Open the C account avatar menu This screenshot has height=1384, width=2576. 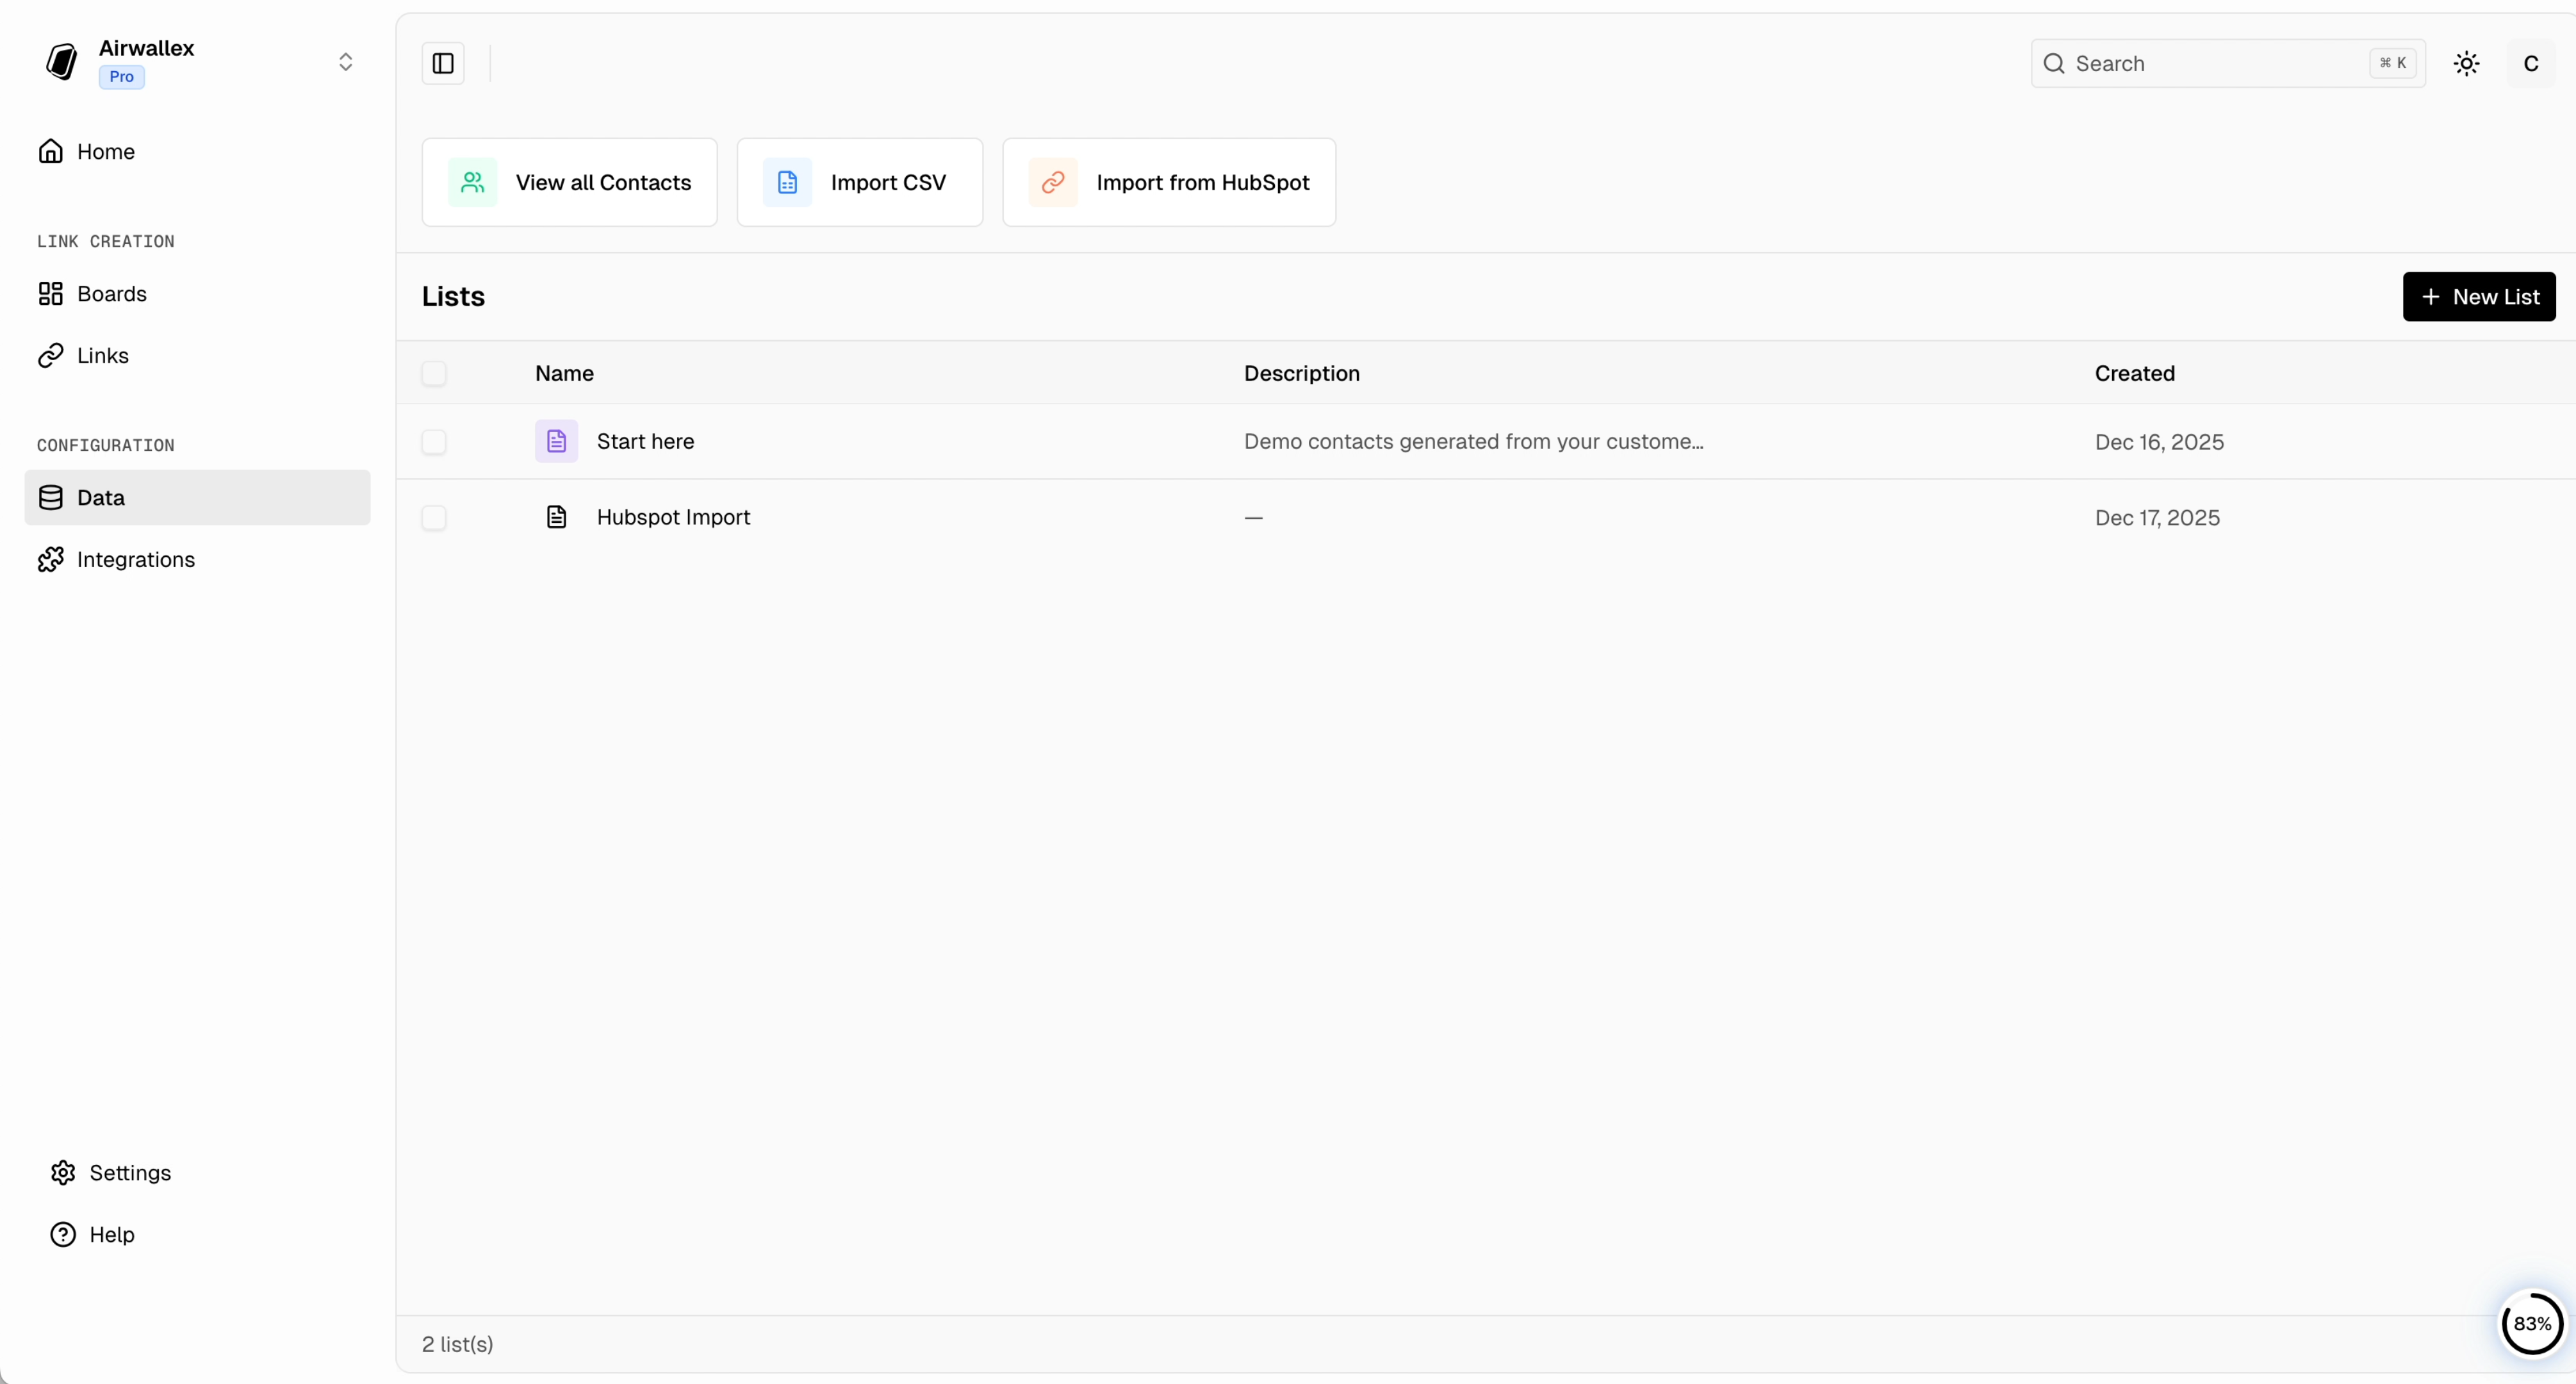coord(2532,63)
